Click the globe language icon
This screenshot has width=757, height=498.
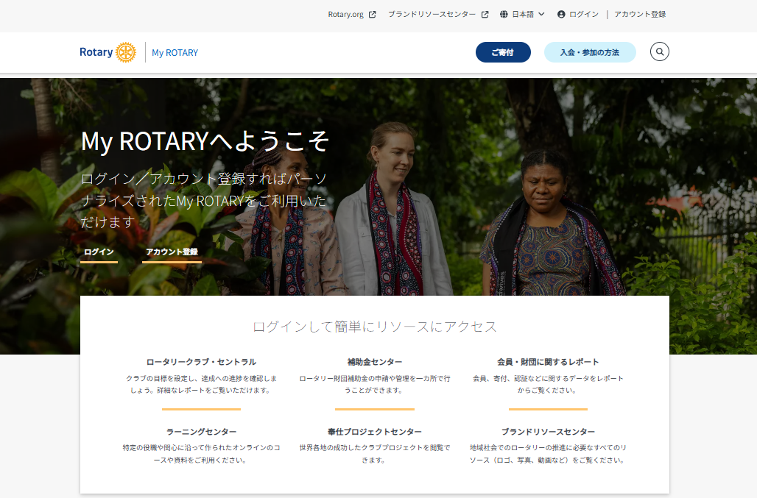pyautogui.click(x=504, y=14)
